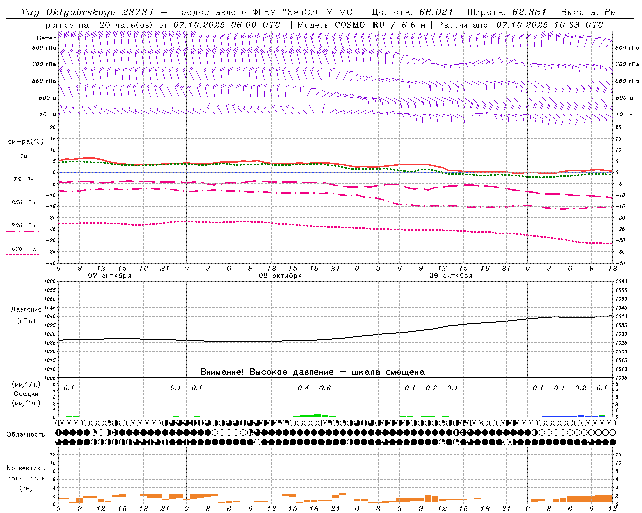Viewport: 642px width, 513px height.
Task: Click the Тем-ра(°C) axis title
Action: [24, 141]
